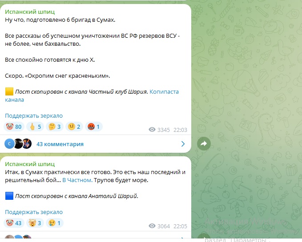Click the cow face reaction showing 3
This screenshot has width=302, height=242.
coord(35,223)
